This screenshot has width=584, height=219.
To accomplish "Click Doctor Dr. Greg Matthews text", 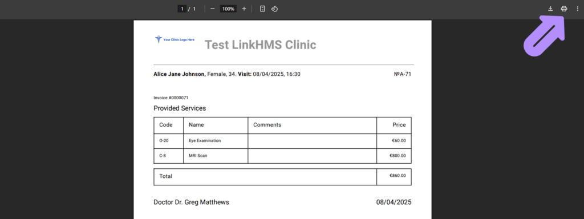I will (x=191, y=202).
